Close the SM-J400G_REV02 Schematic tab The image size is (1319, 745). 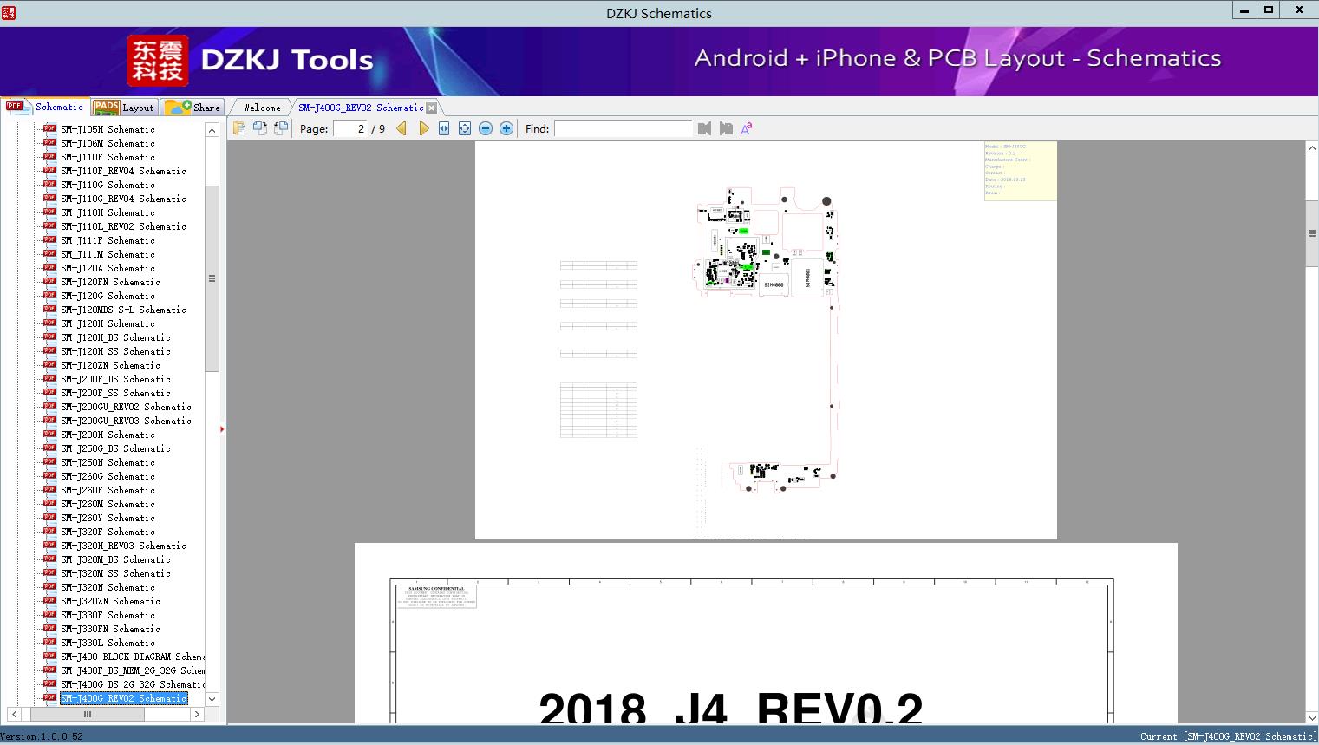click(432, 108)
